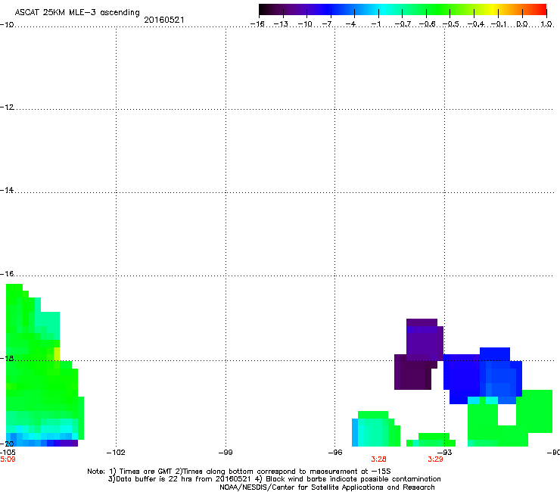Click the blue data block east of -93
560x492 pixels.
click(x=482, y=375)
